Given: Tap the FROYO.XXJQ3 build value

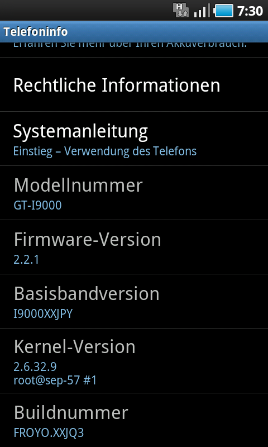Looking at the screenshot, I should (49, 432).
